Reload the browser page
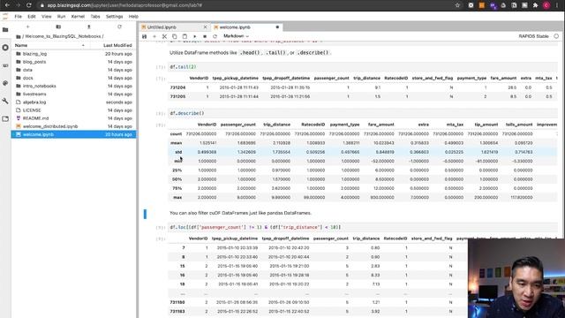The image size is (565, 318). [28, 5]
